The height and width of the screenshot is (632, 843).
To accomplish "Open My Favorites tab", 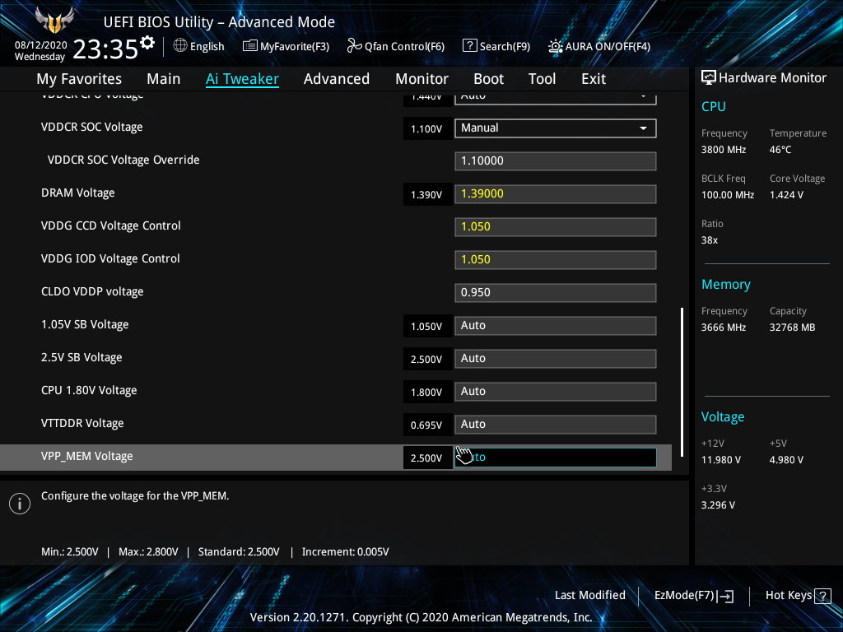I will point(79,79).
